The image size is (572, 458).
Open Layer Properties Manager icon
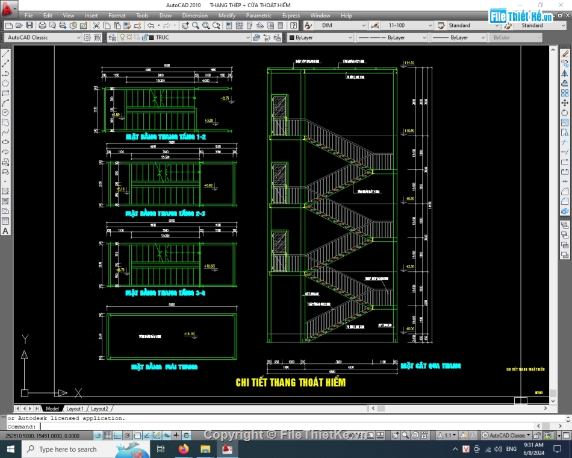pyautogui.click(x=112, y=37)
